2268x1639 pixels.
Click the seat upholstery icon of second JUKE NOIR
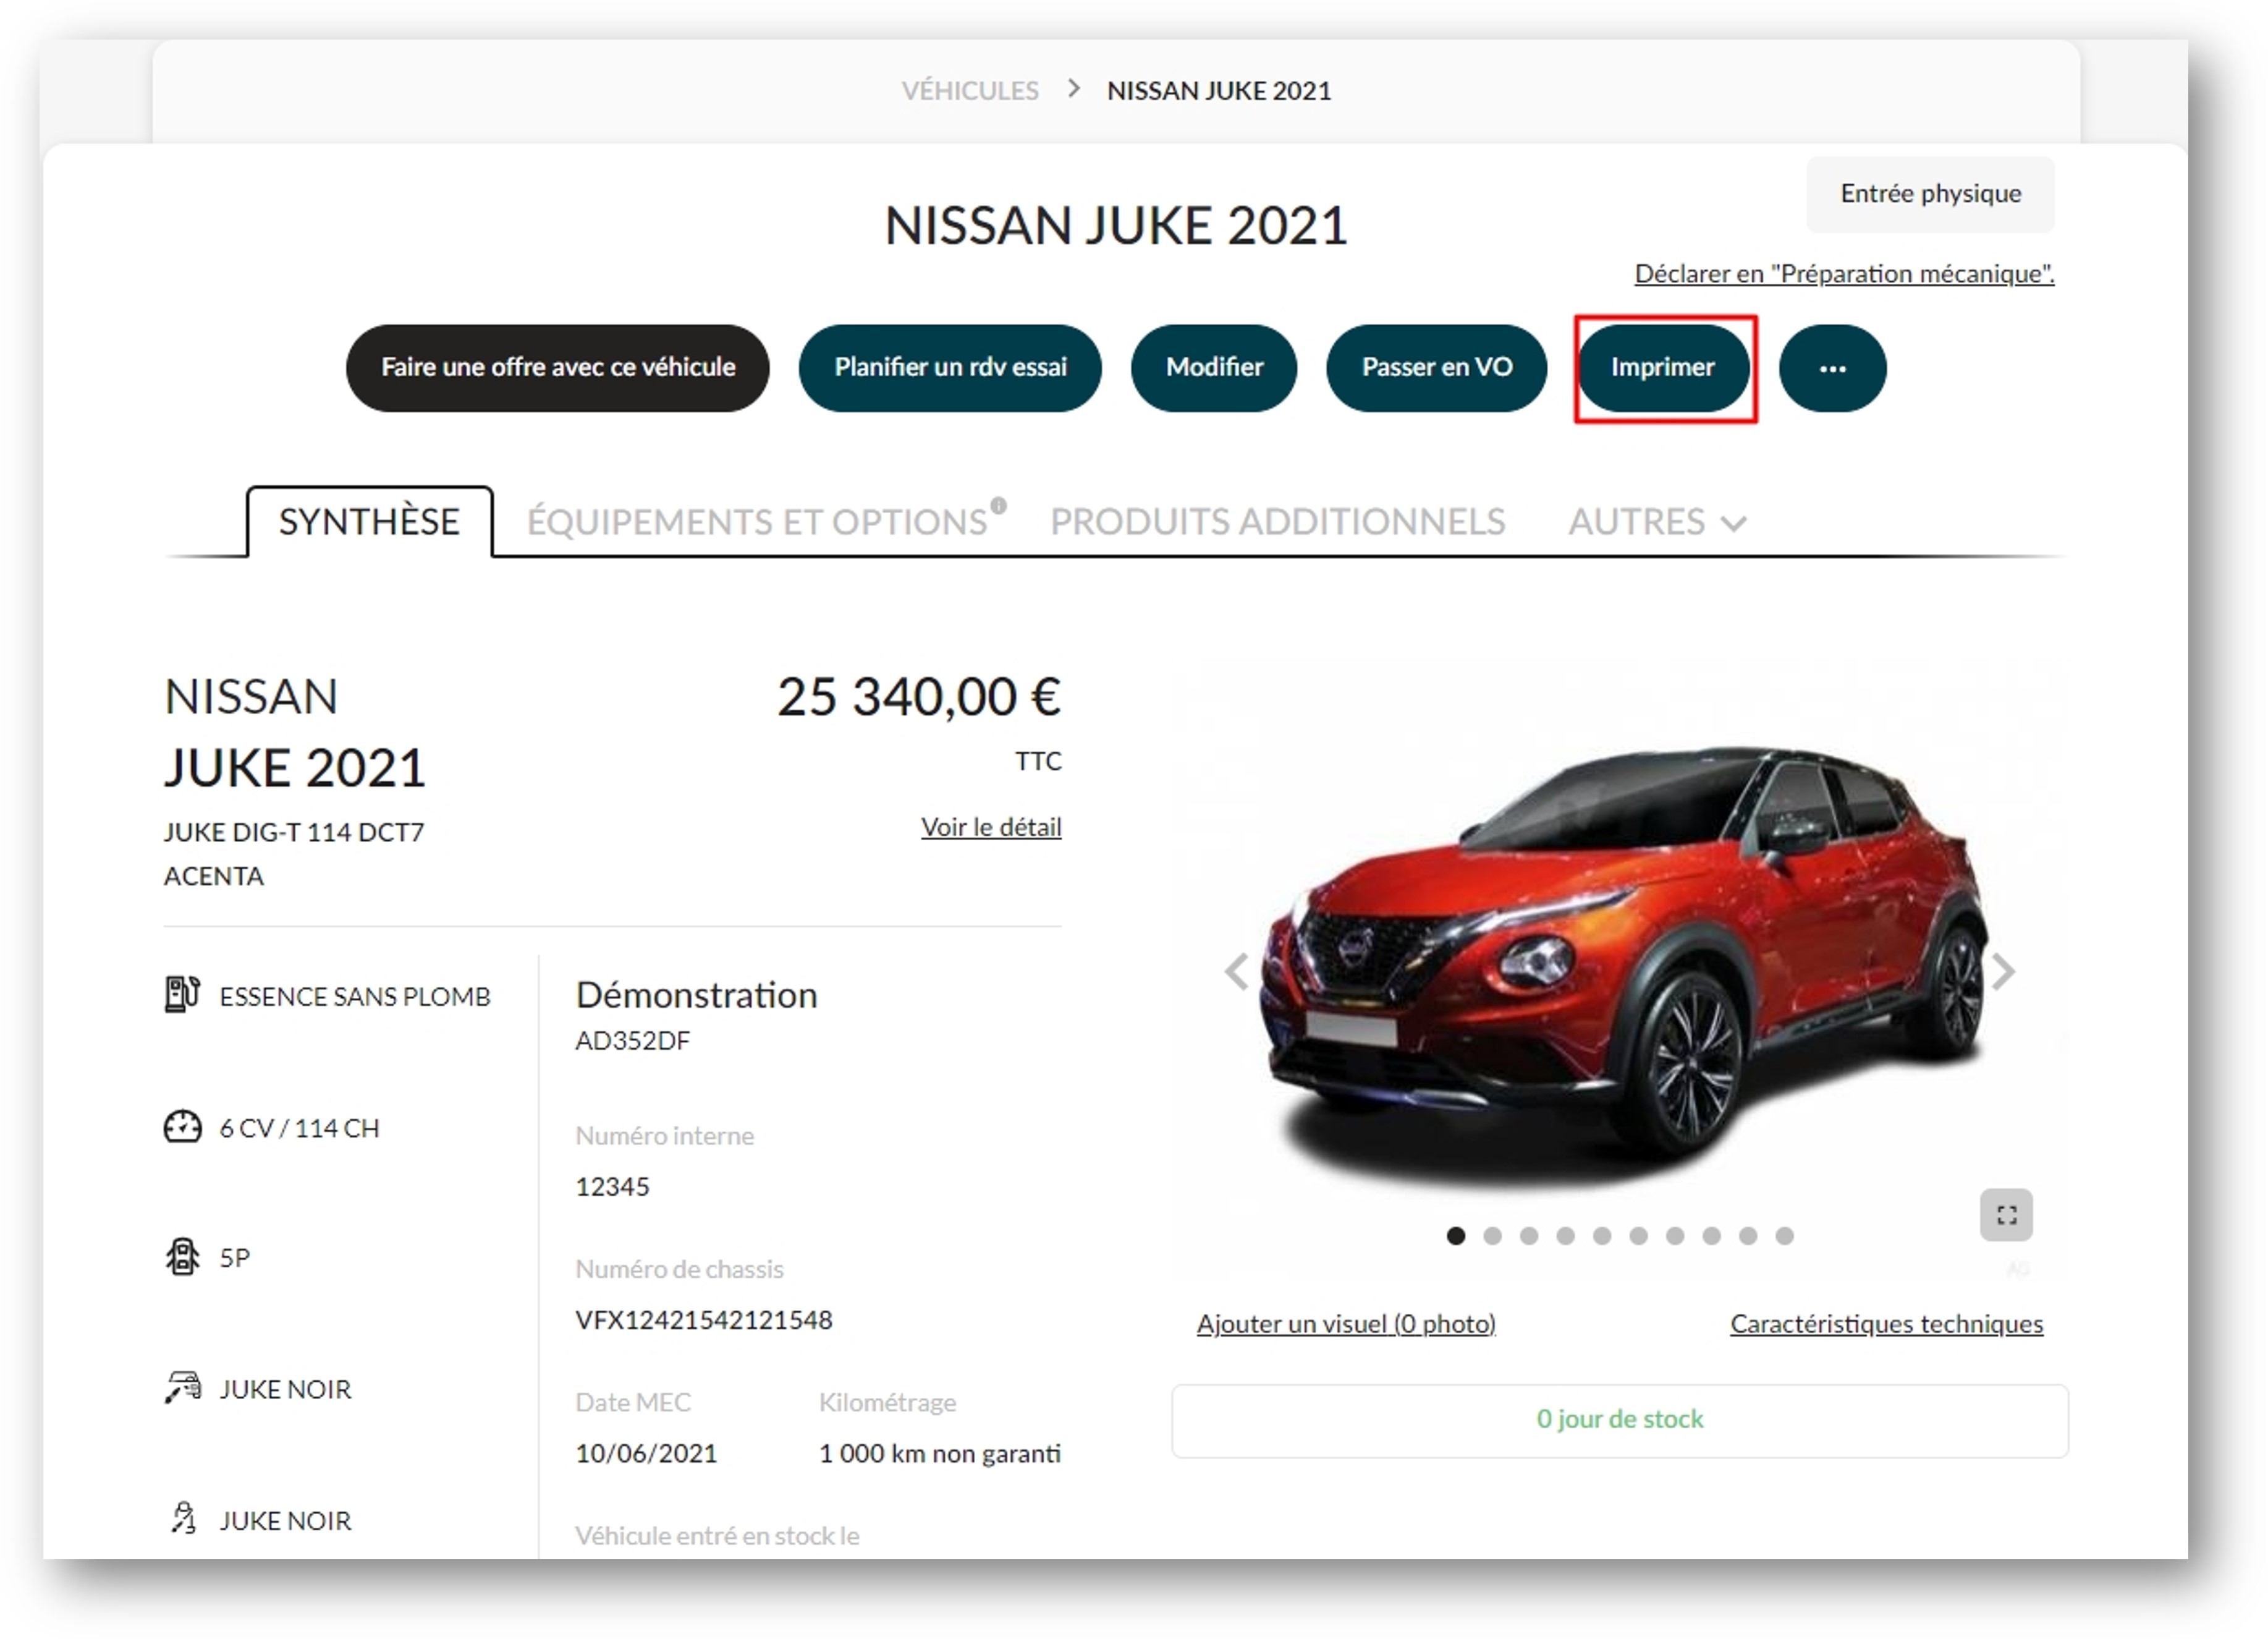183,1518
